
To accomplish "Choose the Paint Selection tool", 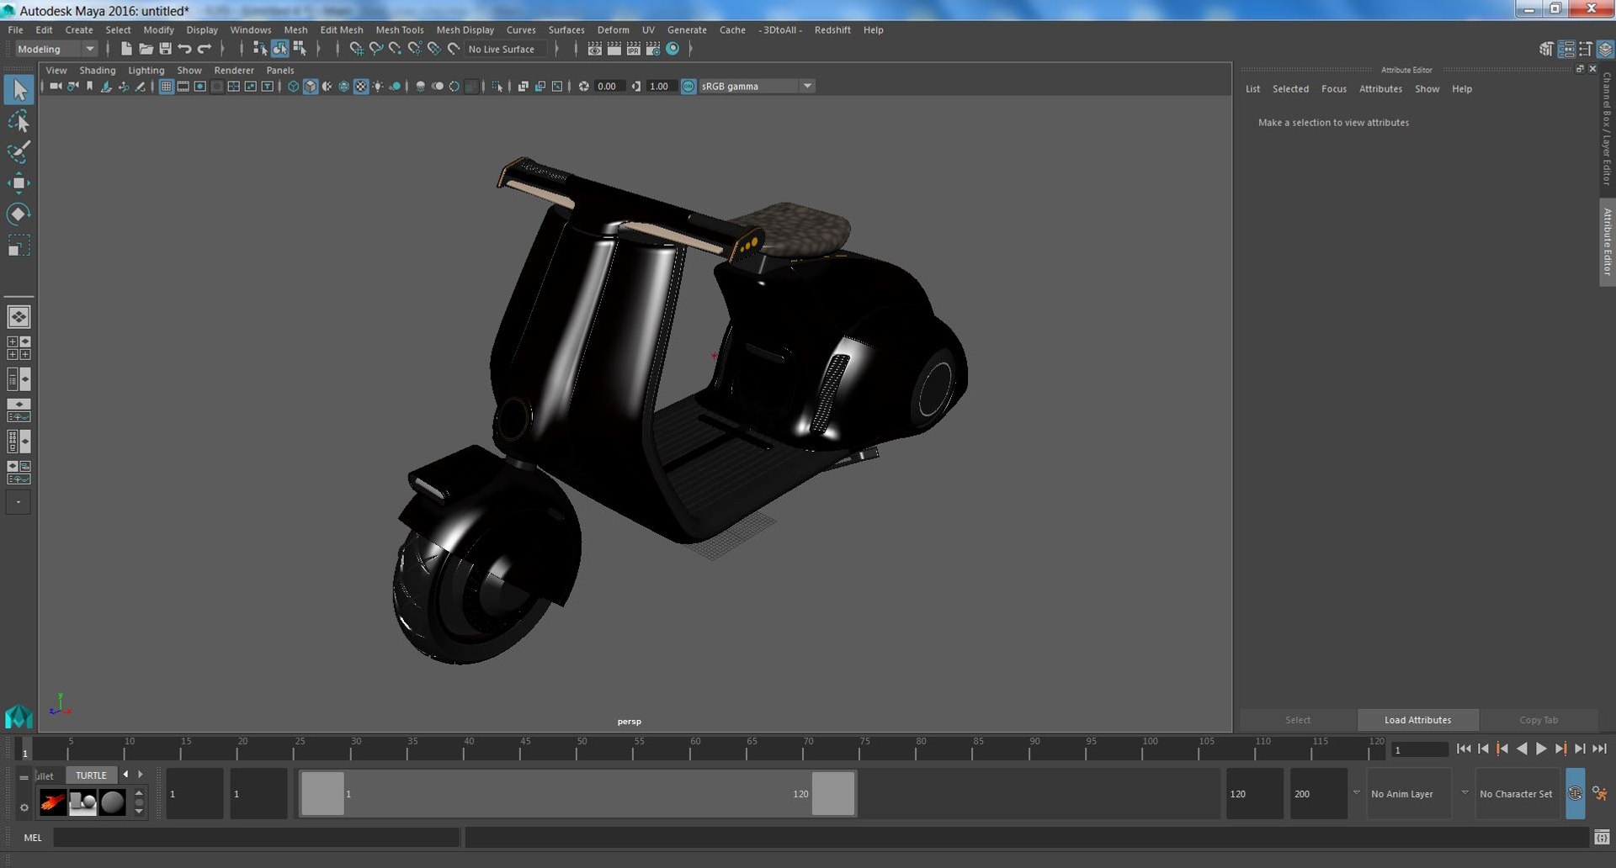I will click(19, 152).
